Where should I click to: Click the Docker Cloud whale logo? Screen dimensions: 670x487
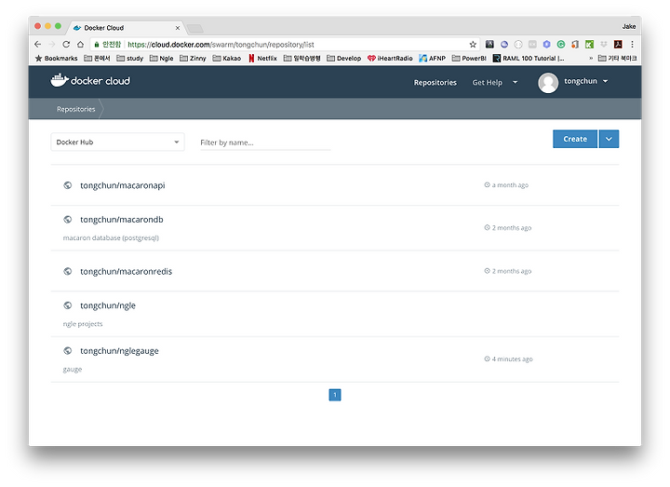[x=60, y=80]
